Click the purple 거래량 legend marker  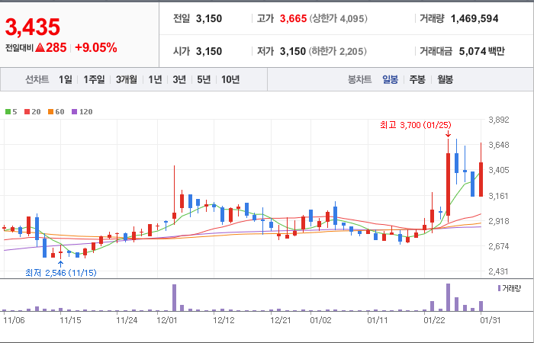coord(499,289)
